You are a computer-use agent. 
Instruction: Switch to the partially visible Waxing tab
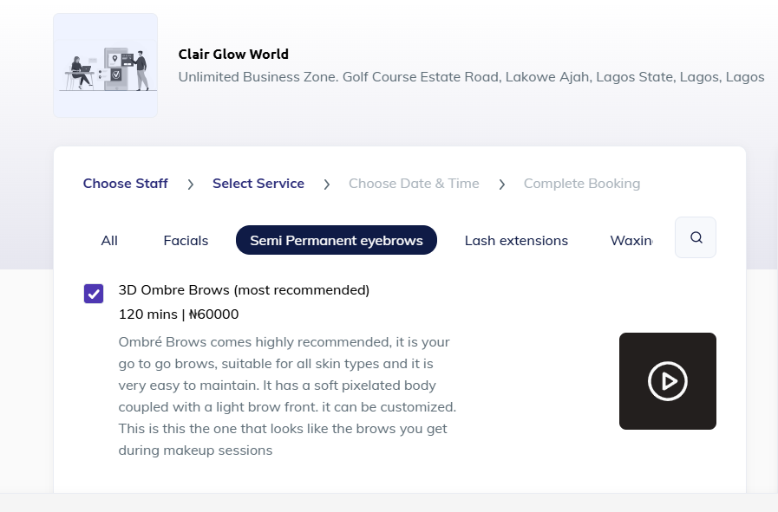point(631,240)
